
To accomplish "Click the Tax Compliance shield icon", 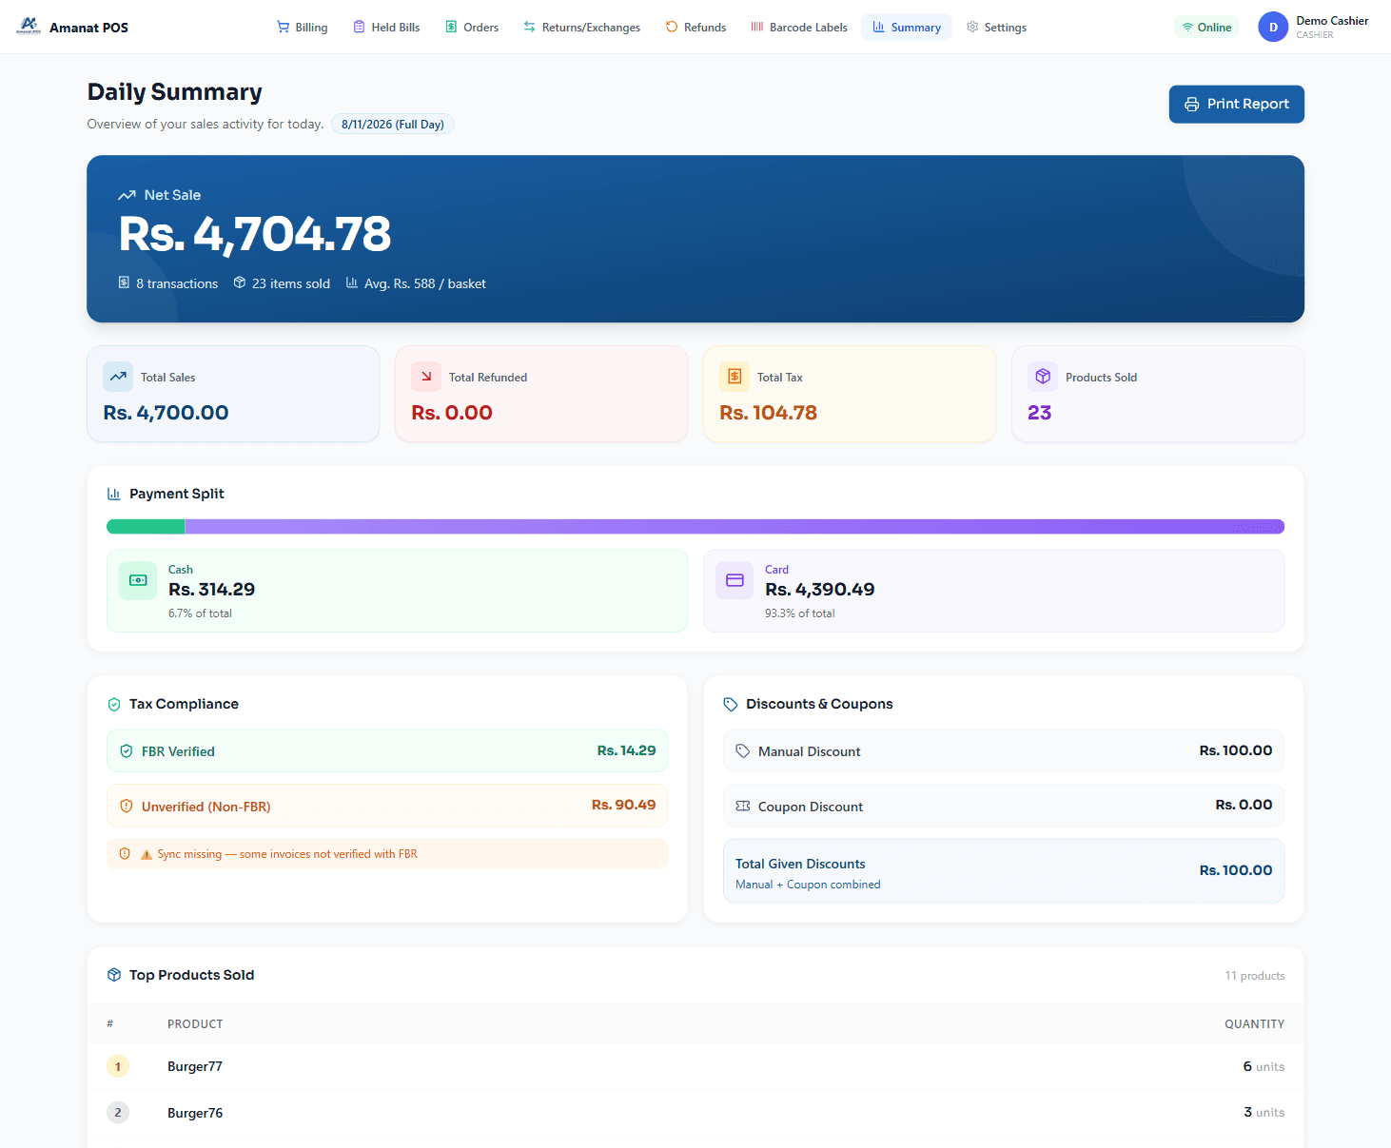I will coord(114,705).
